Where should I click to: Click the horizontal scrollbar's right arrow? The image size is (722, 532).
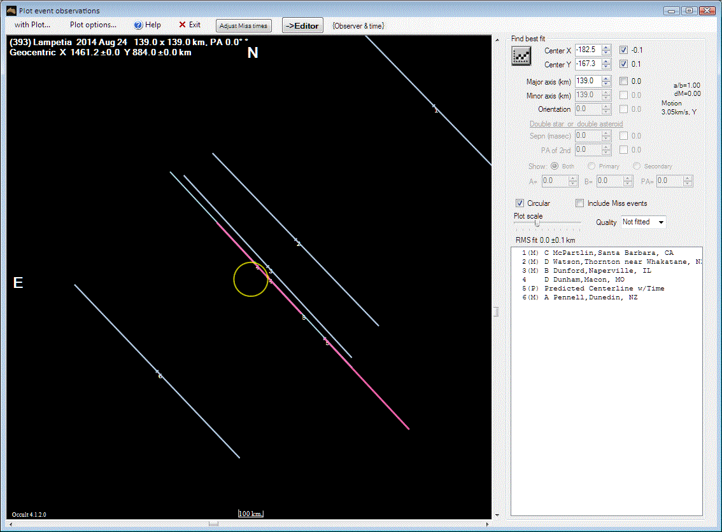coord(488,524)
